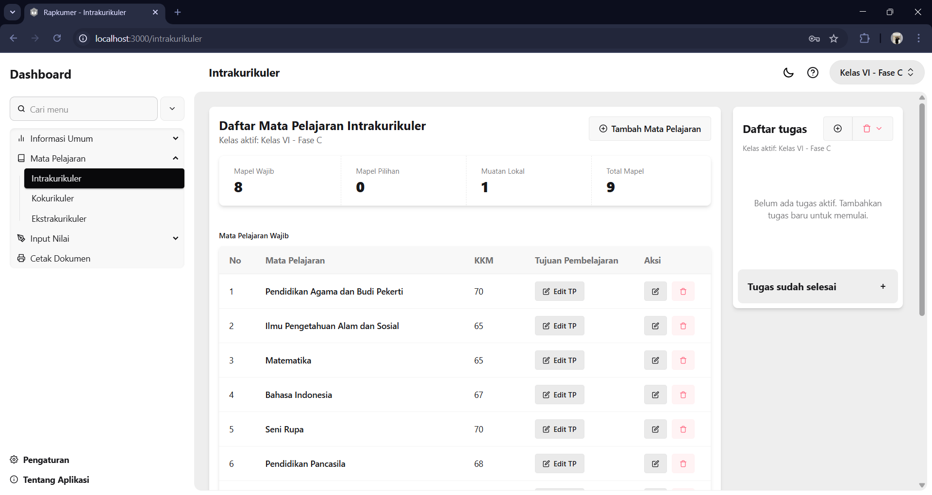Open help via the question mark icon
Image resolution: width=932 pixels, height=495 pixels.
pyautogui.click(x=813, y=73)
